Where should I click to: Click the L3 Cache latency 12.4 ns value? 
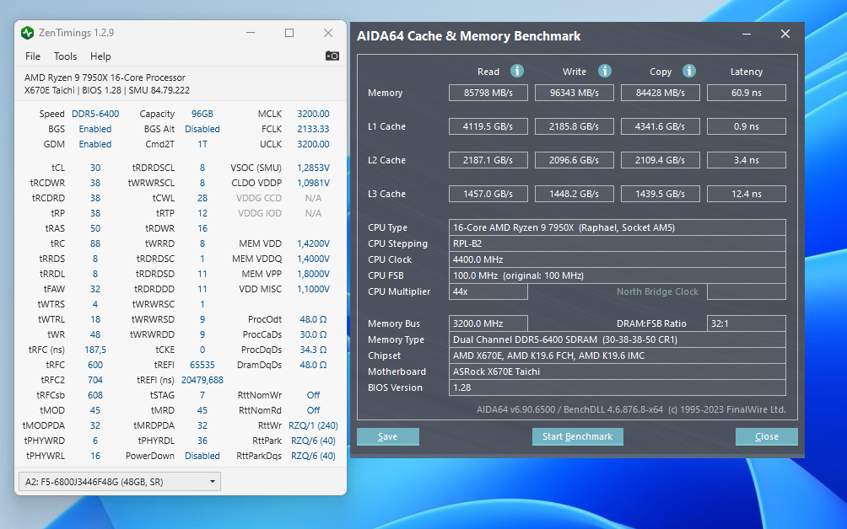coord(747,194)
